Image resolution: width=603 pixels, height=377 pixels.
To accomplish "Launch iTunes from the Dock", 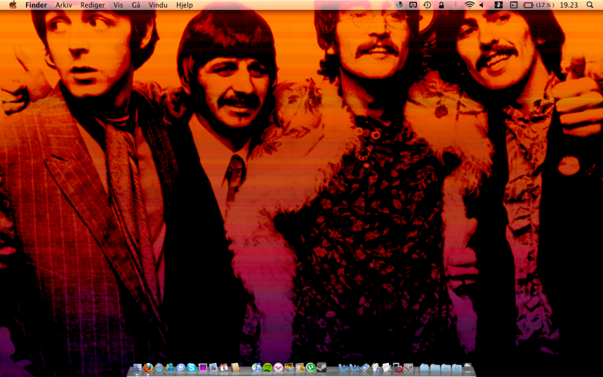I will point(257,368).
